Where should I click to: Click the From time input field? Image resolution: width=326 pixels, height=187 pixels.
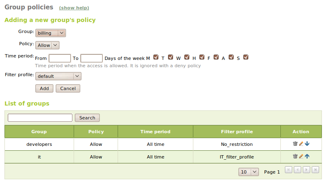[60, 58]
